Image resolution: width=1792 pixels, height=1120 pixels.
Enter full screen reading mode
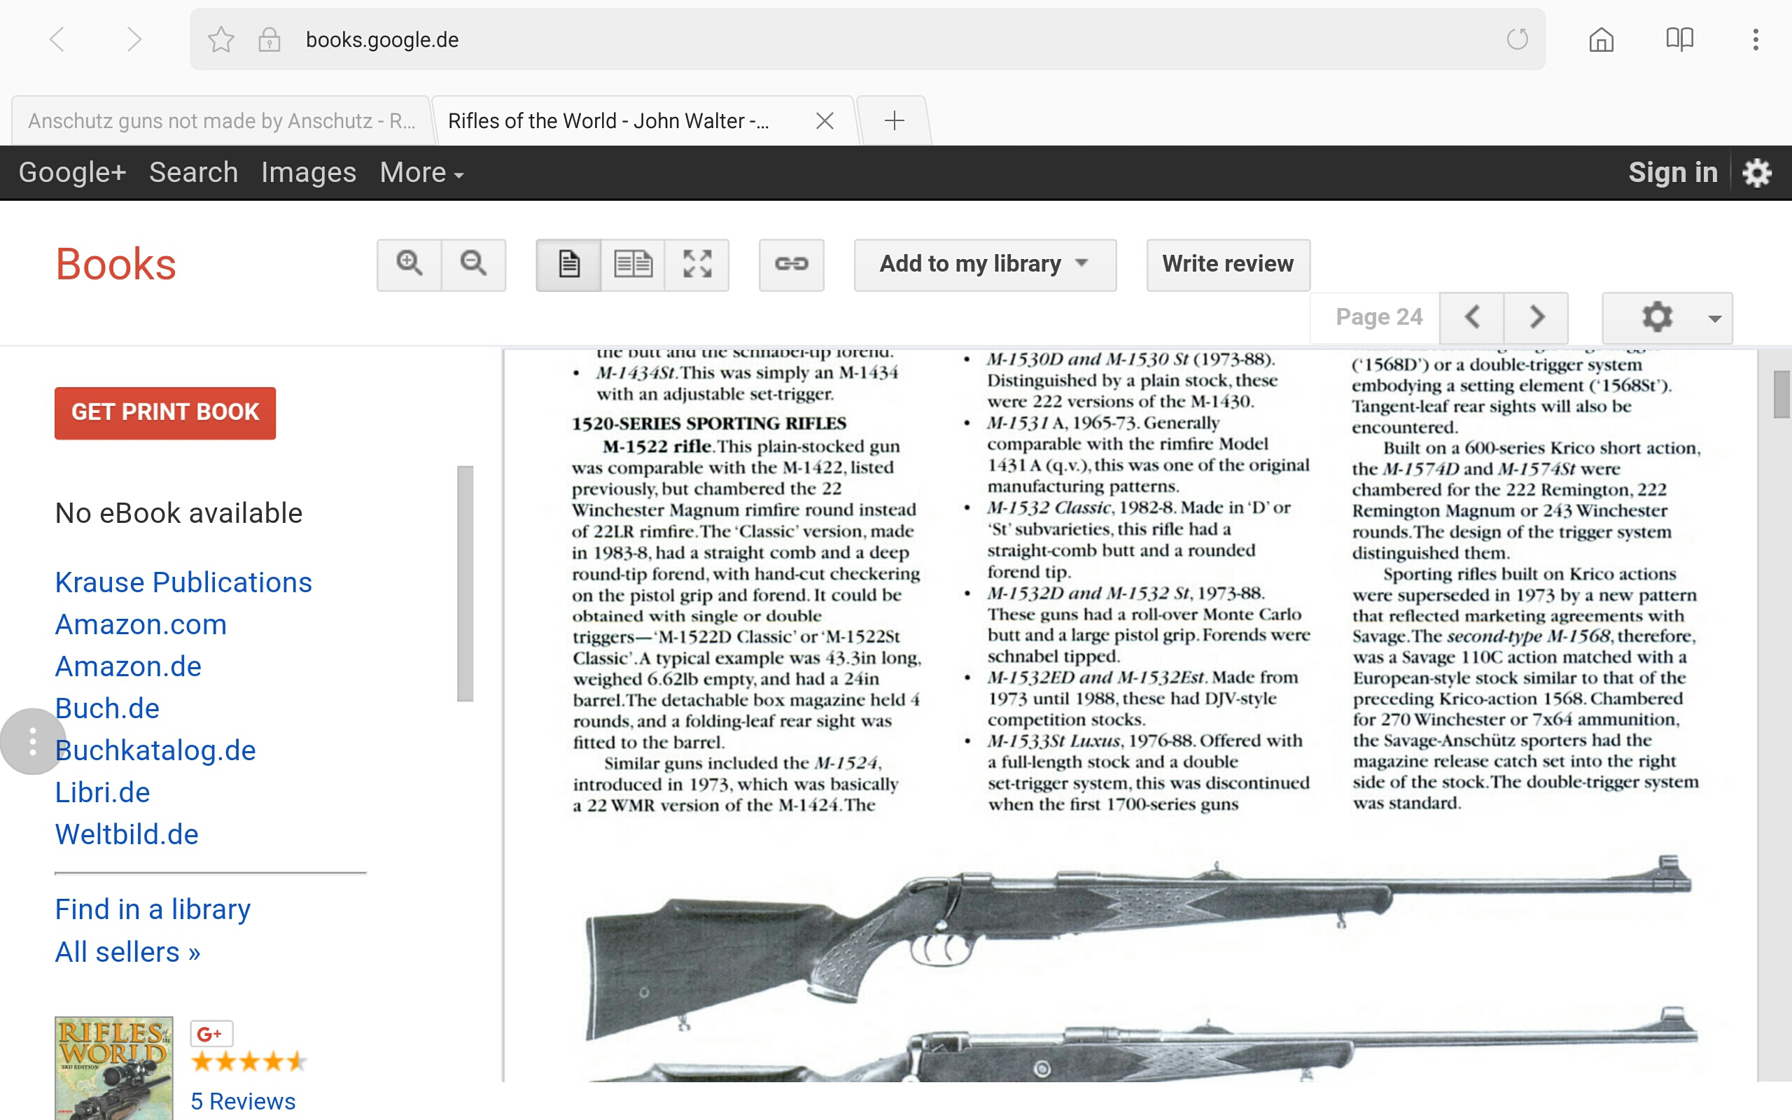696,265
